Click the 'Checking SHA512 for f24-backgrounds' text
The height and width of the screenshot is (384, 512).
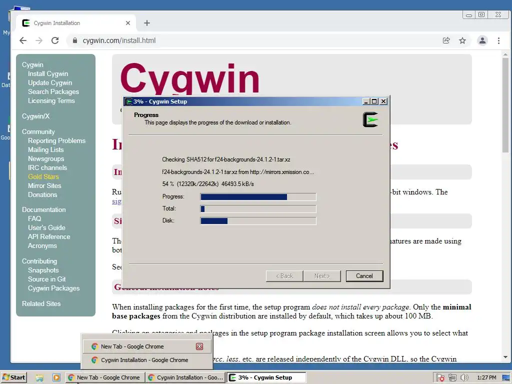(x=226, y=159)
